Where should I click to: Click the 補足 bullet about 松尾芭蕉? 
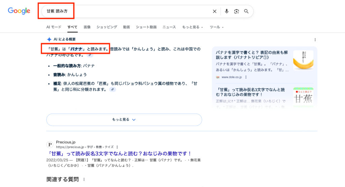tap(125, 87)
